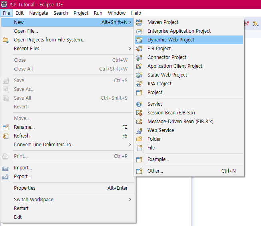The width and height of the screenshot is (261, 226).
Task: Click the Export icon
Action: pyautogui.click(x=6, y=177)
